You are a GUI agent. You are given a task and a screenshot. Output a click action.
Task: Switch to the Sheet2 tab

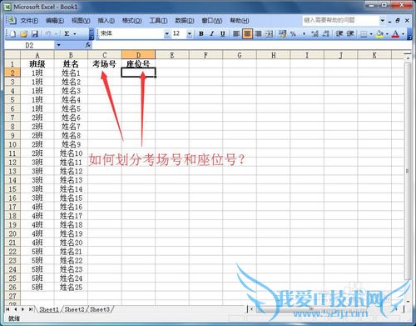[74, 309]
